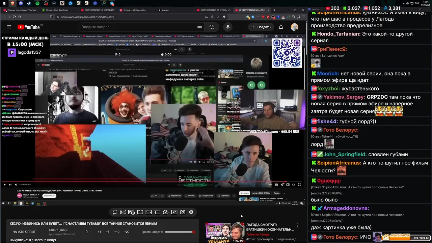Click the YouTube search magnifier button

click(212, 27)
